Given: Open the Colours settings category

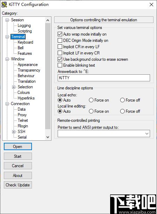Looking at the screenshot, I should pyautogui.click(x=24, y=93).
